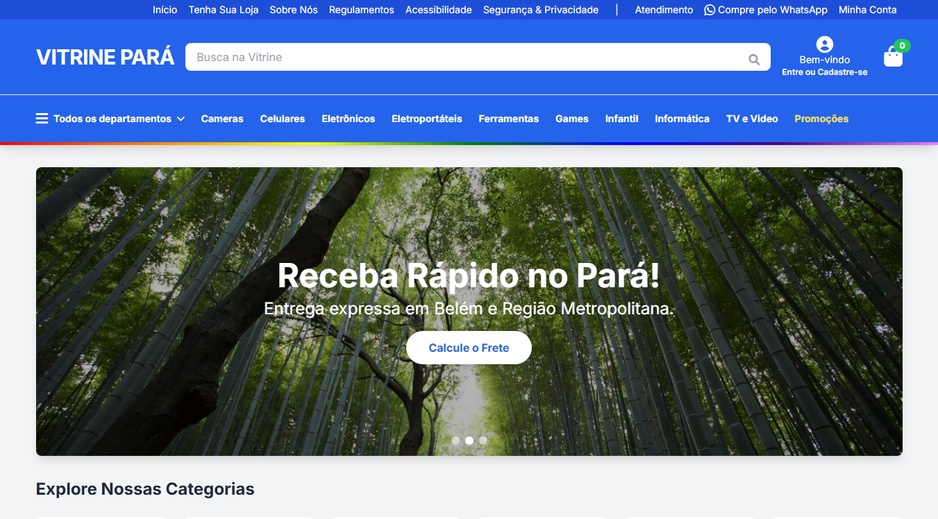The image size is (938, 519).
Task: Select the first carousel slide dot
Action: [455, 441]
